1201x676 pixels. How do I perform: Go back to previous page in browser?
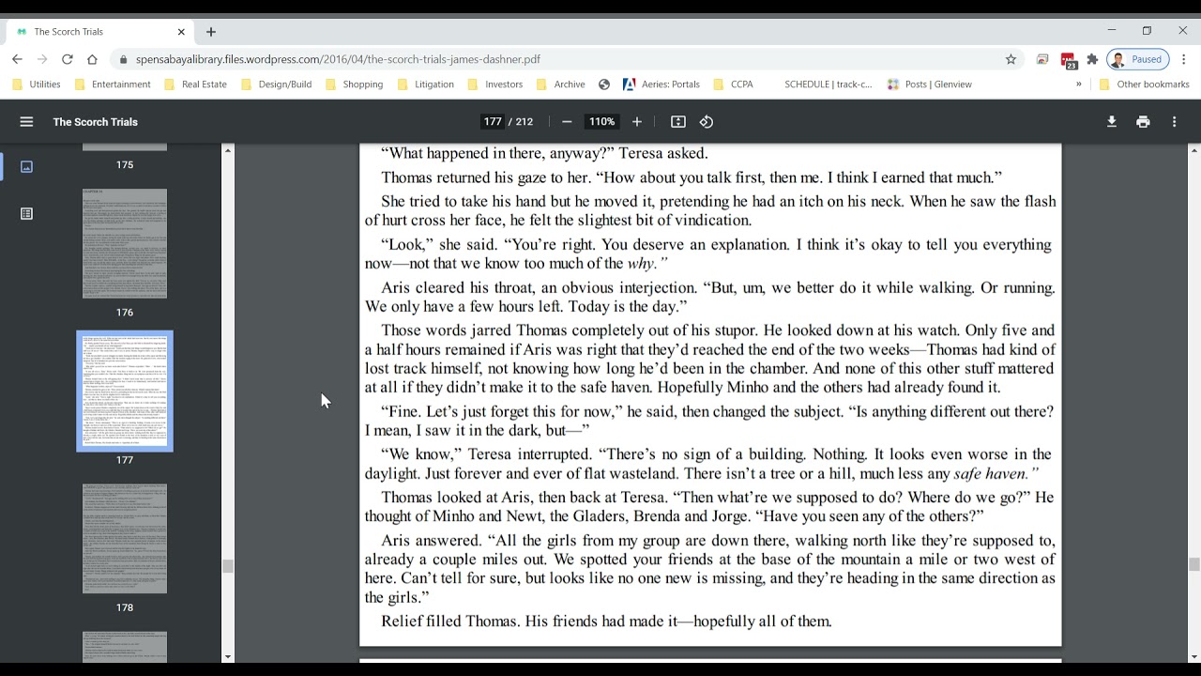click(17, 59)
